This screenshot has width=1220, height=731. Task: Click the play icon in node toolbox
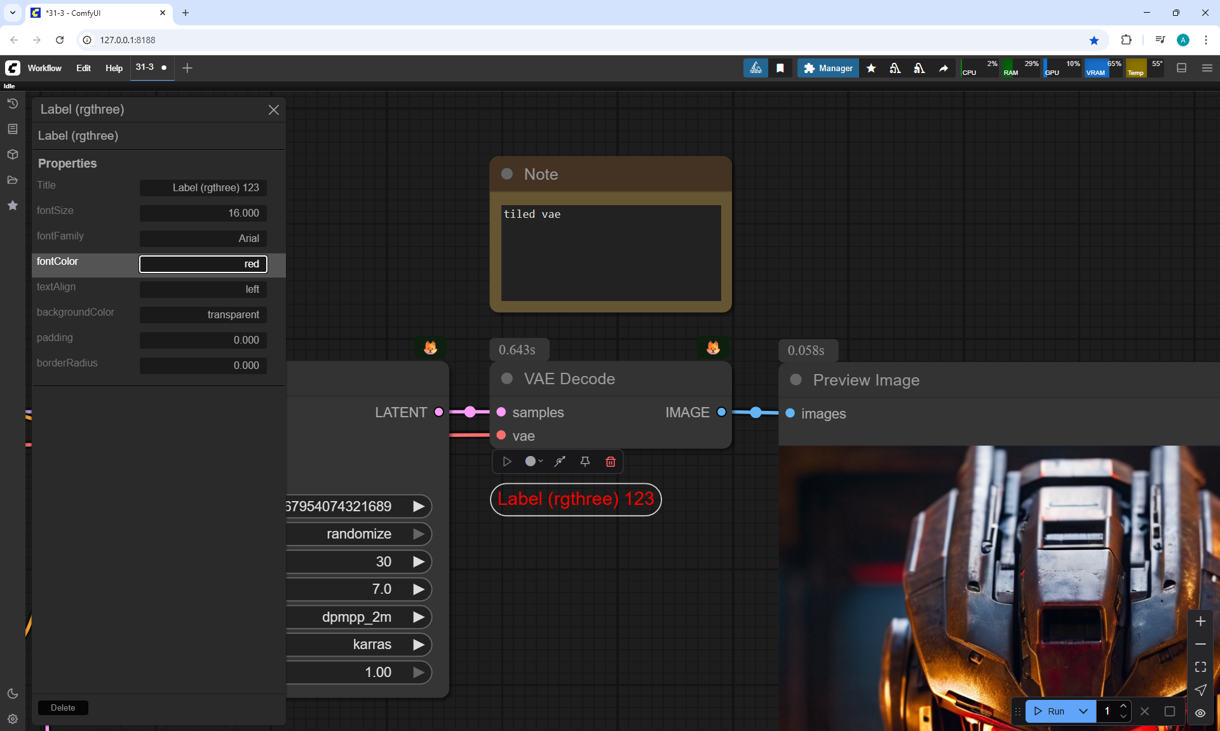(507, 462)
